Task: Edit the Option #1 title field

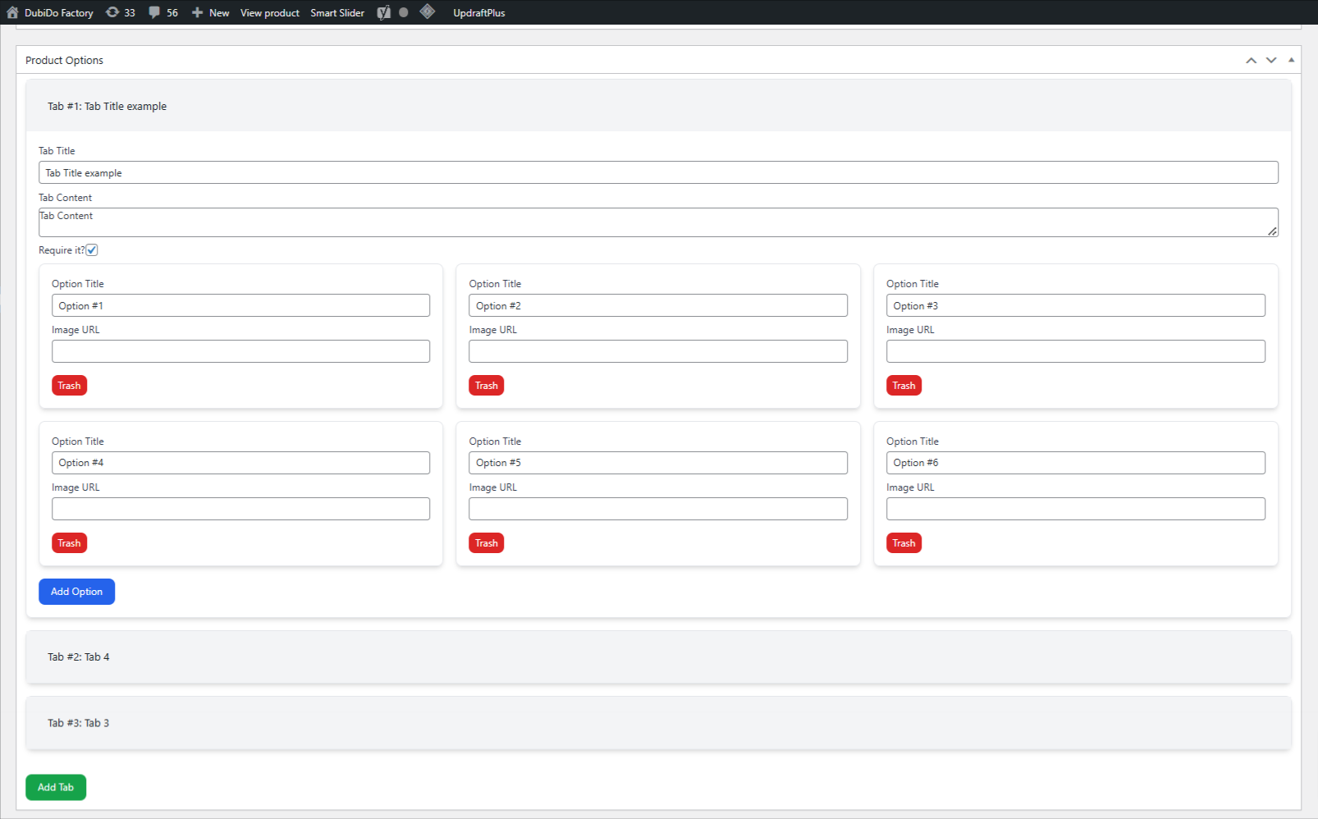Action: (x=240, y=305)
